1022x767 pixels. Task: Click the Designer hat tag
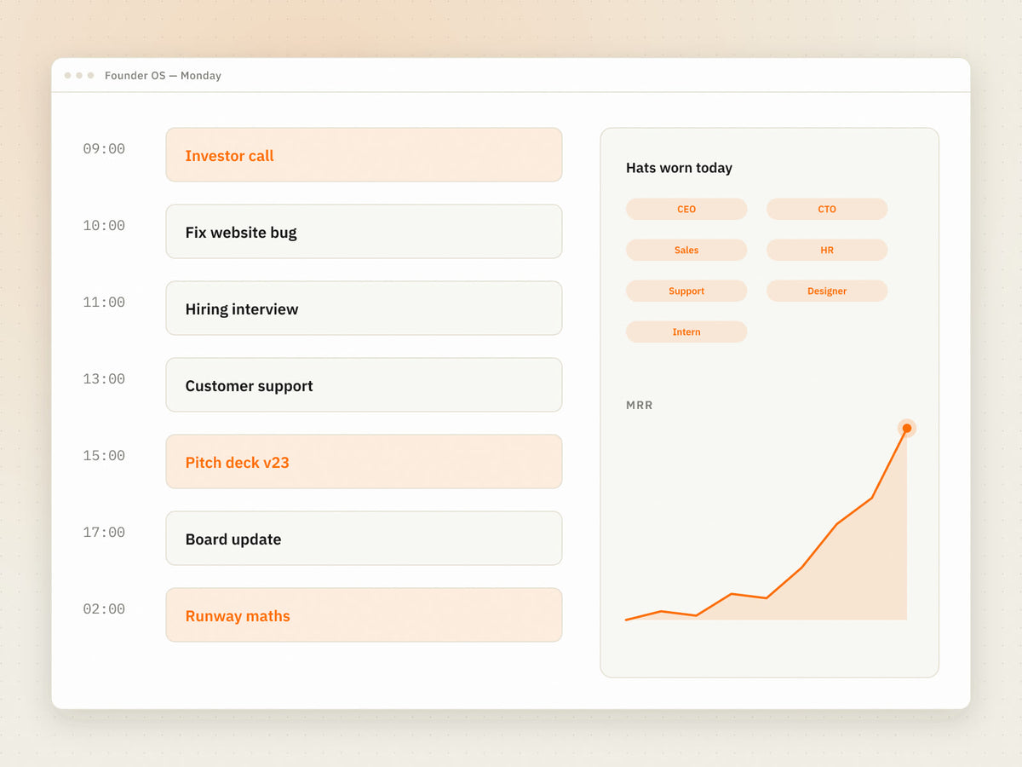point(827,291)
